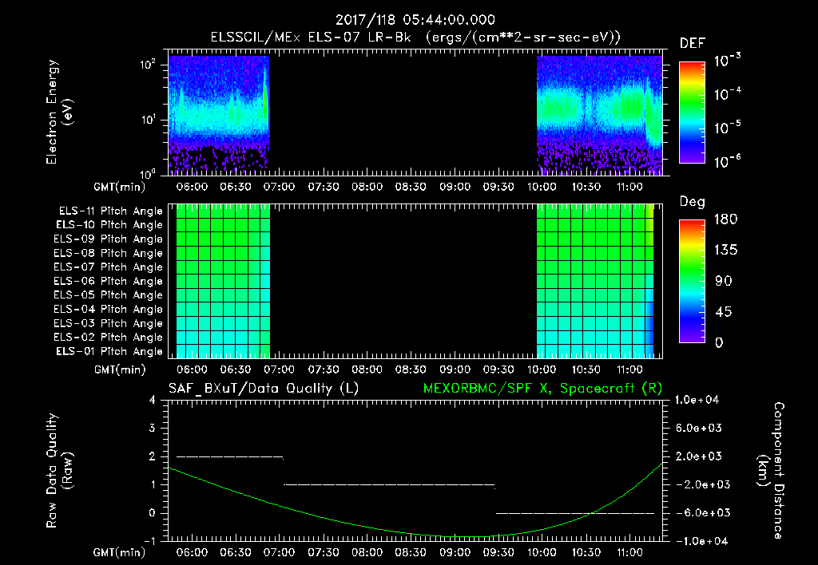Image resolution: width=818 pixels, height=565 pixels.
Task: Click the data quality line at level 1
Action: tap(389, 485)
